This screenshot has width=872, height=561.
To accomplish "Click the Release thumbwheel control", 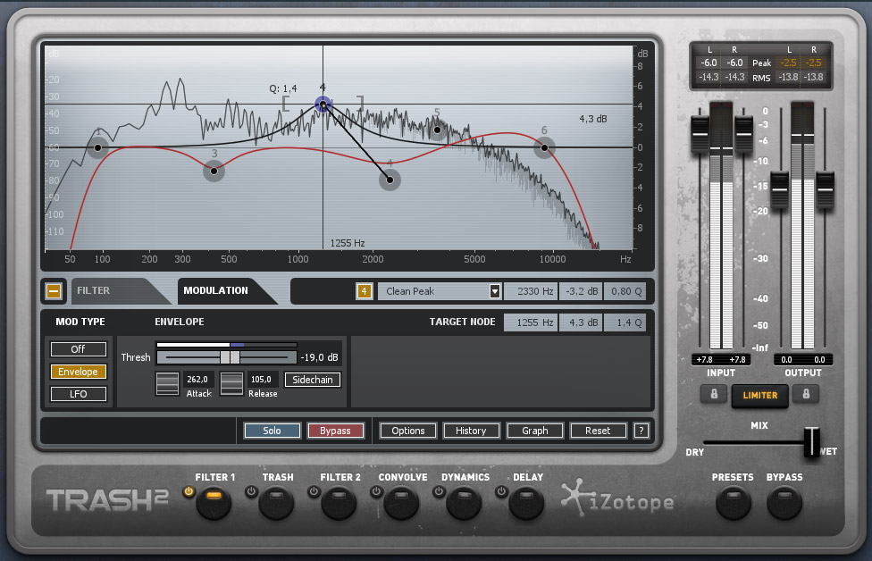I will click(x=231, y=382).
